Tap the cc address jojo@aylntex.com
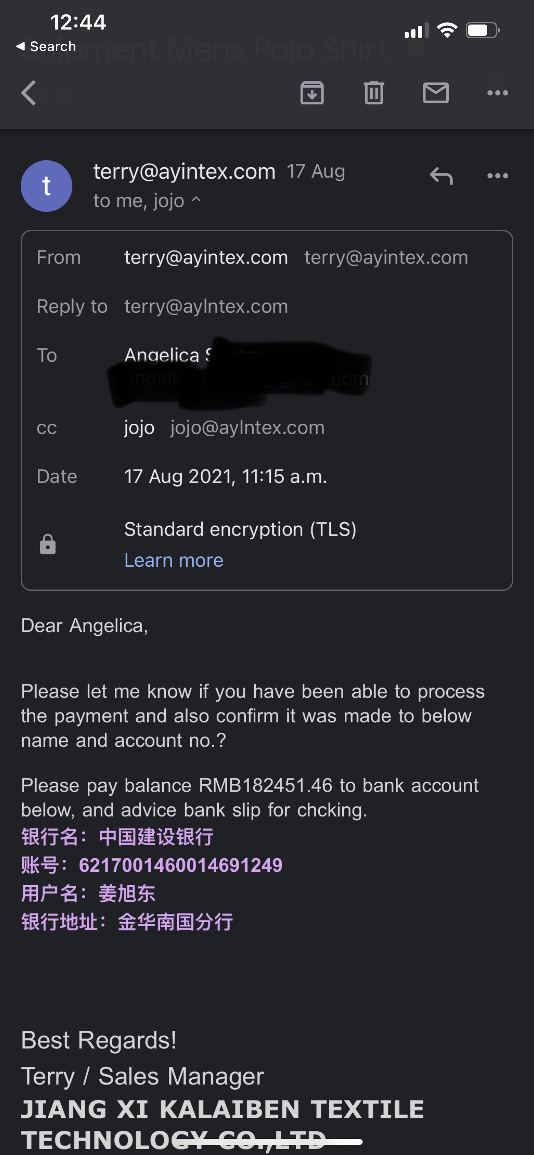The image size is (534, 1155). coord(247,428)
